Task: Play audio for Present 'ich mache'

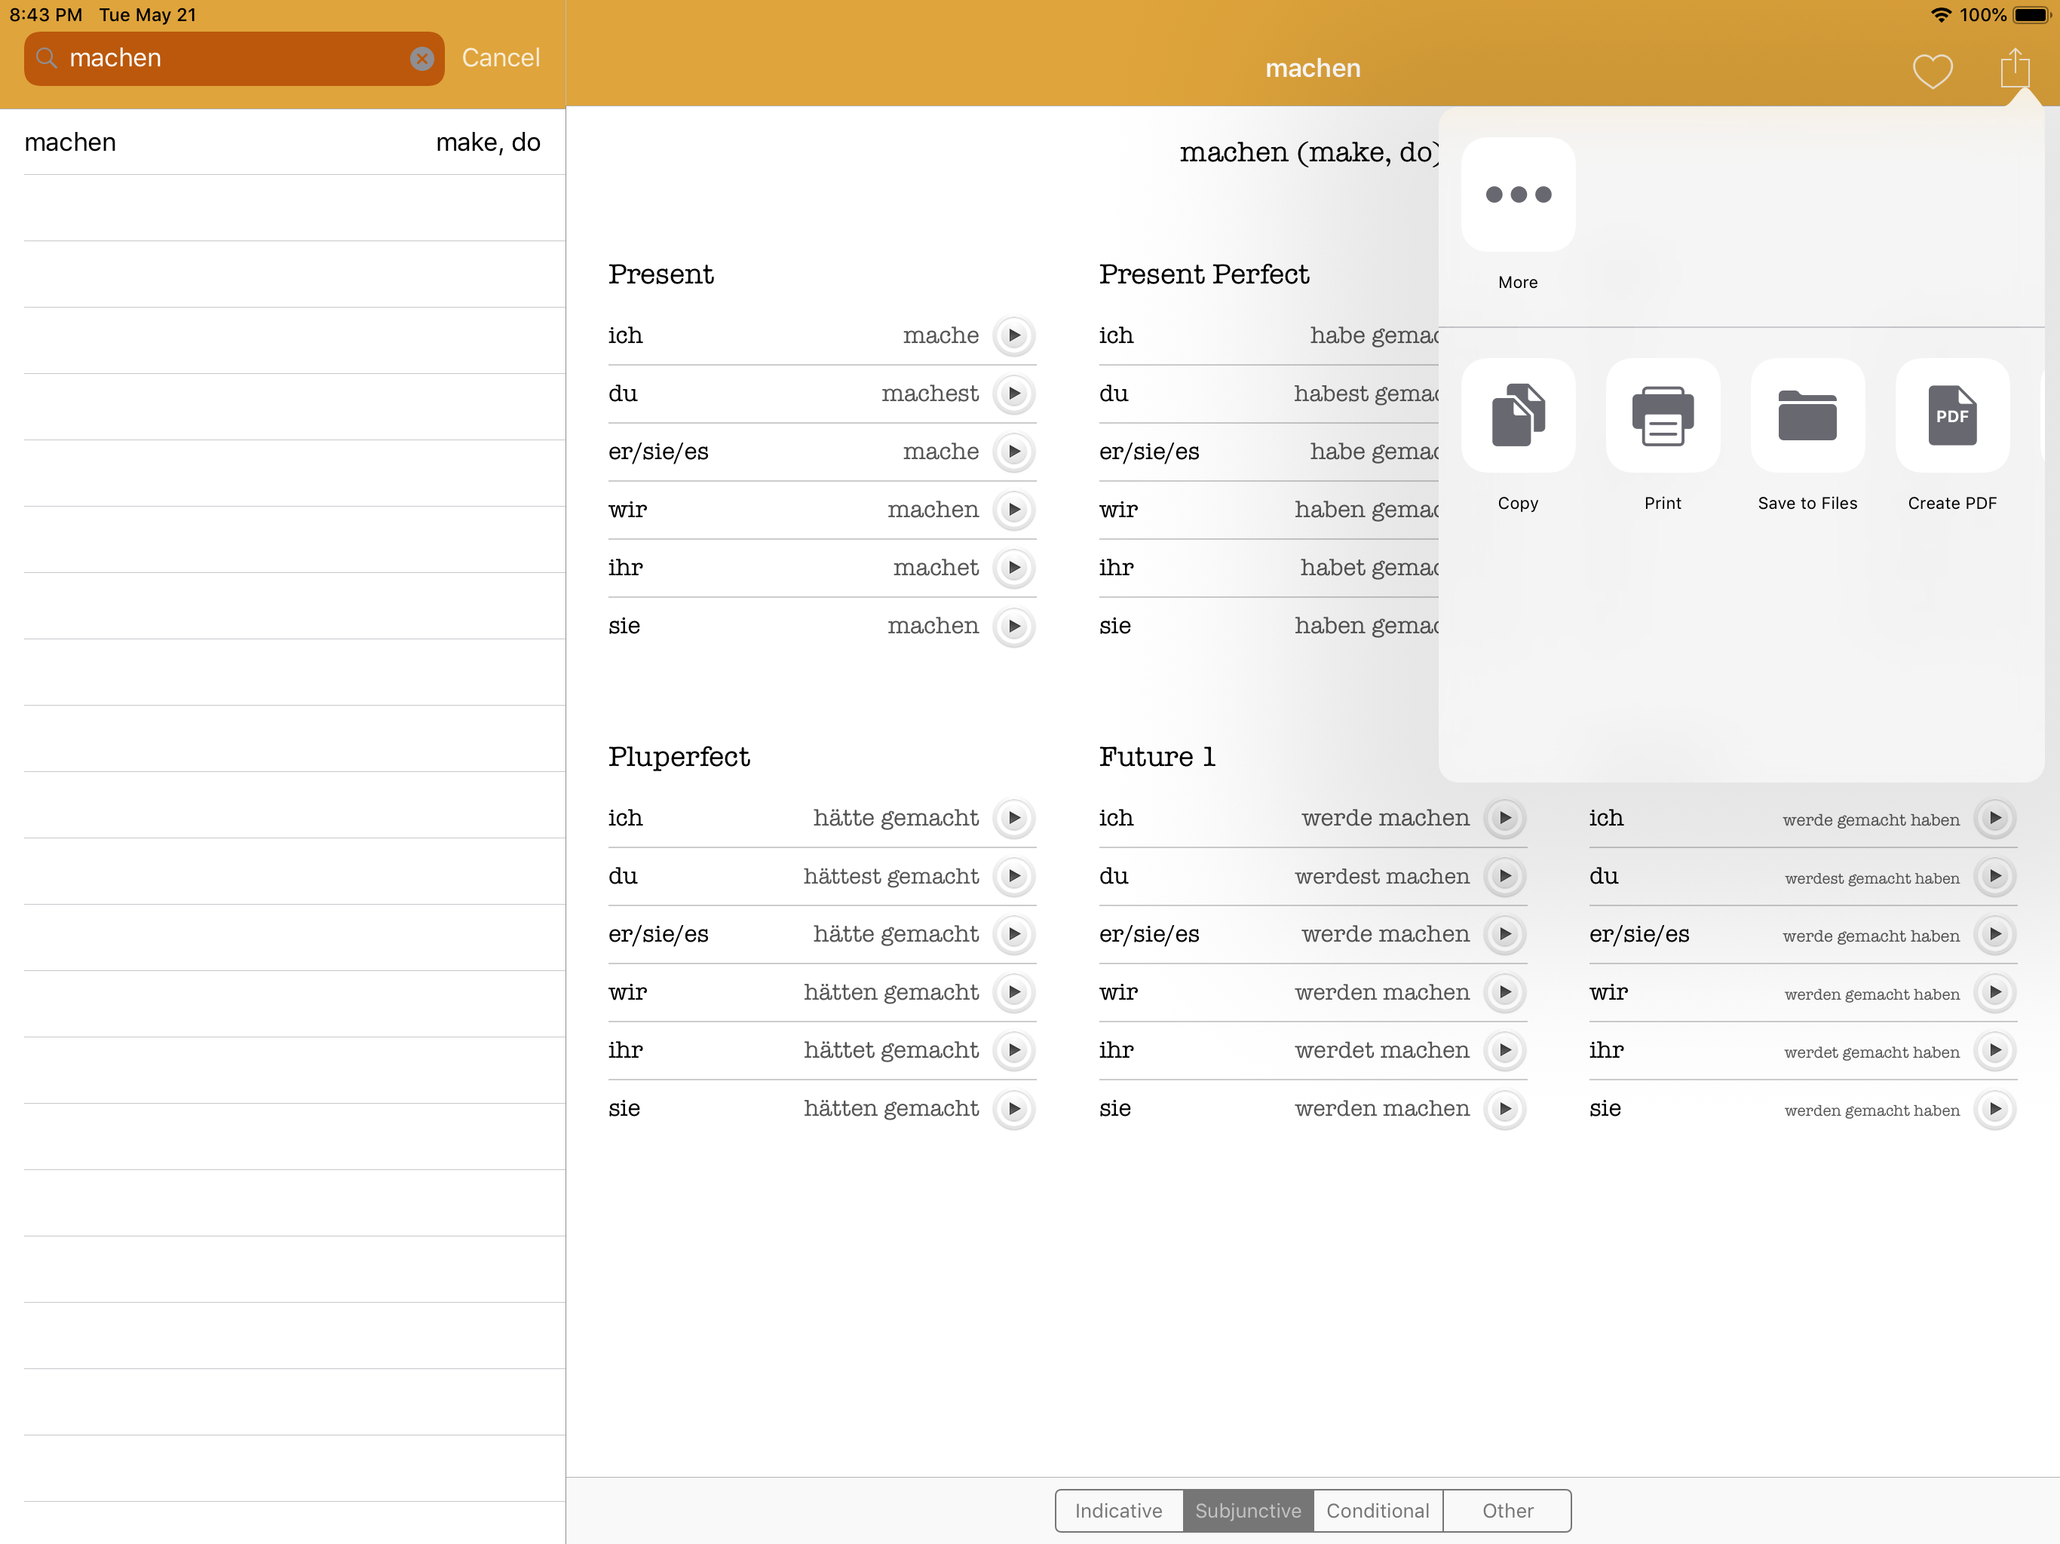Action: tap(1014, 335)
